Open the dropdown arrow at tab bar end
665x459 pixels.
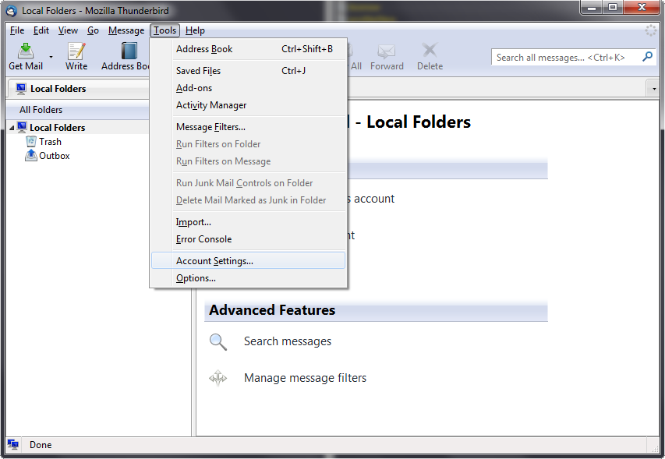pyautogui.click(x=653, y=89)
